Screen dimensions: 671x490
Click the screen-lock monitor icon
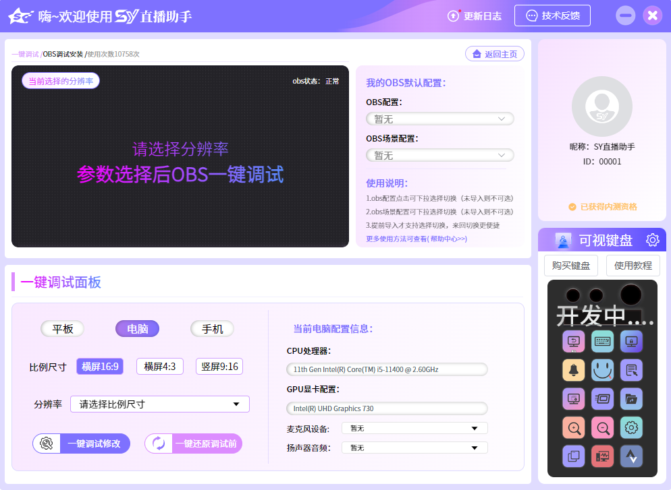click(631, 340)
